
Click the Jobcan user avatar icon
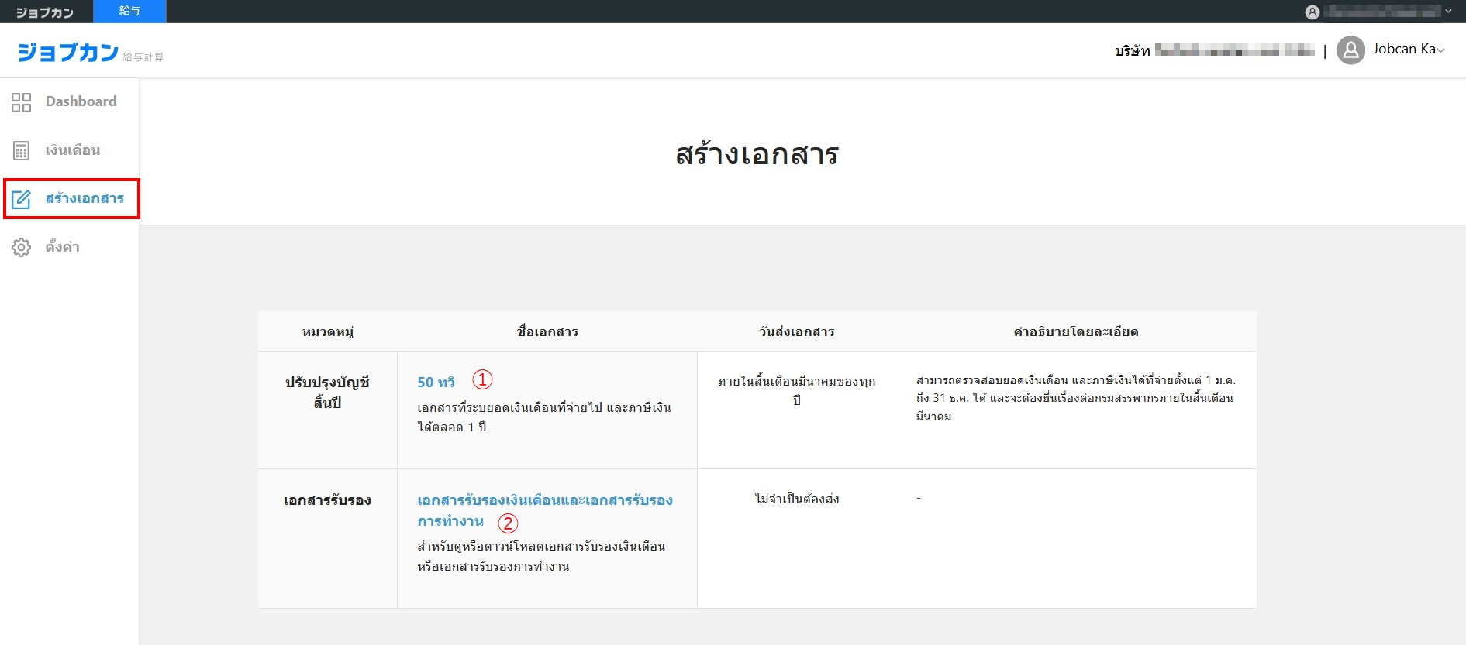click(x=1350, y=50)
